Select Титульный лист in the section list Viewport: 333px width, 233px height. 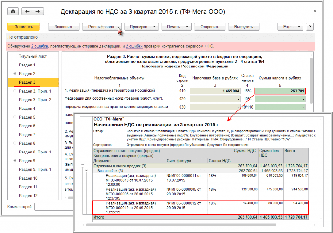[x=33, y=56]
